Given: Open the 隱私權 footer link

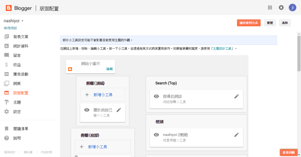Looking at the screenshot, I should [28, 152].
